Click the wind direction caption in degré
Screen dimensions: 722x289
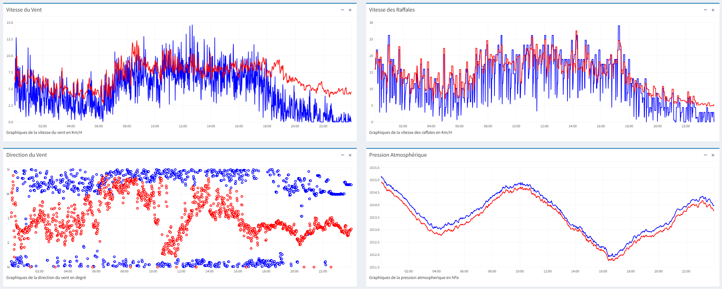tap(46, 278)
